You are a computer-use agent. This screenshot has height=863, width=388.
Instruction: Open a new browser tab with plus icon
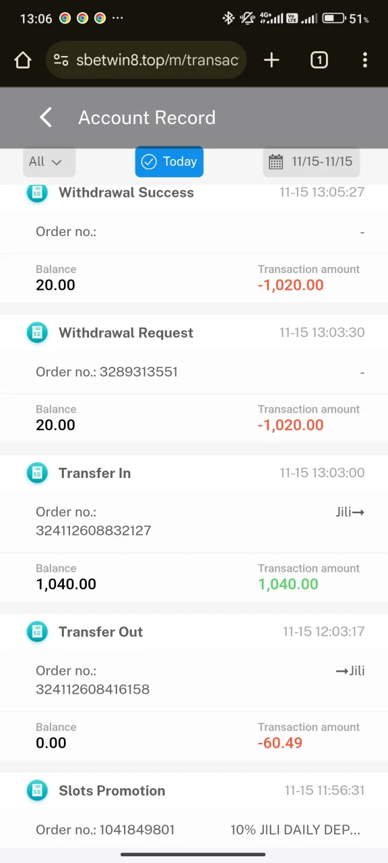[271, 60]
